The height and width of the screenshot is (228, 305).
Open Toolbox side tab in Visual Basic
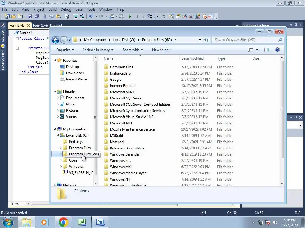point(3,33)
